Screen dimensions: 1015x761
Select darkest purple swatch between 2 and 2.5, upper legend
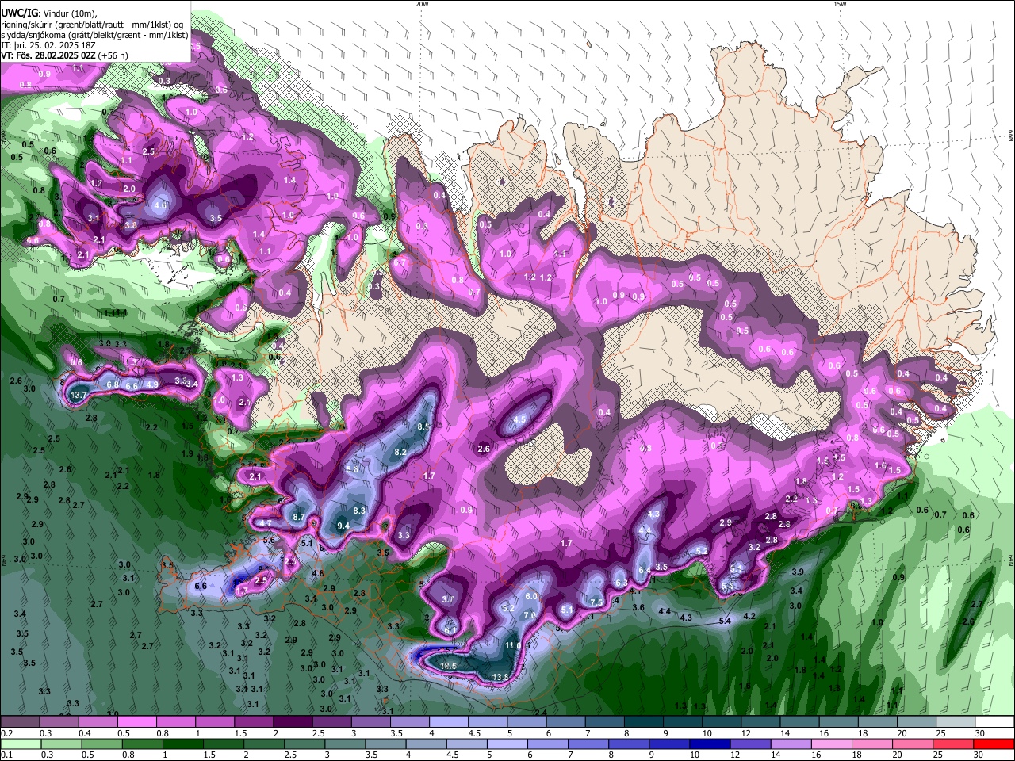click(x=293, y=722)
